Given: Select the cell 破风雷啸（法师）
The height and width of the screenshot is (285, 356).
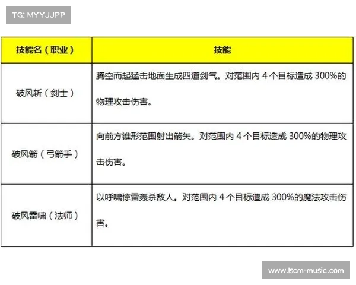Looking at the screenshot, I should (x=46, y=216).
